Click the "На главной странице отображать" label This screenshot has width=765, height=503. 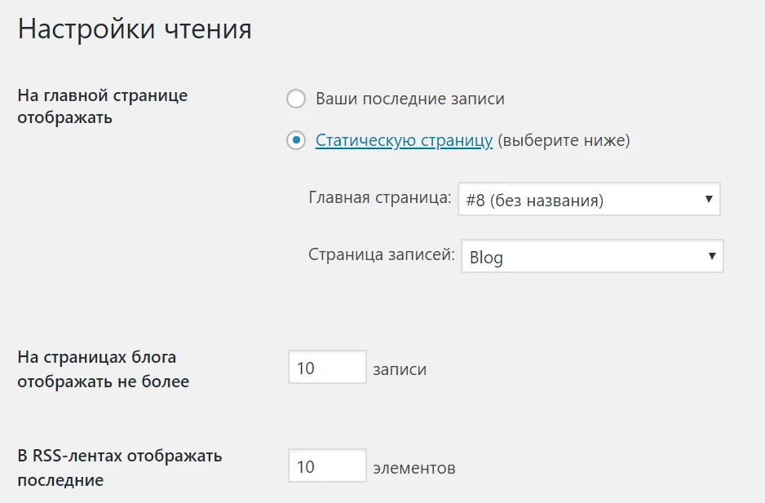pos(103,106)
